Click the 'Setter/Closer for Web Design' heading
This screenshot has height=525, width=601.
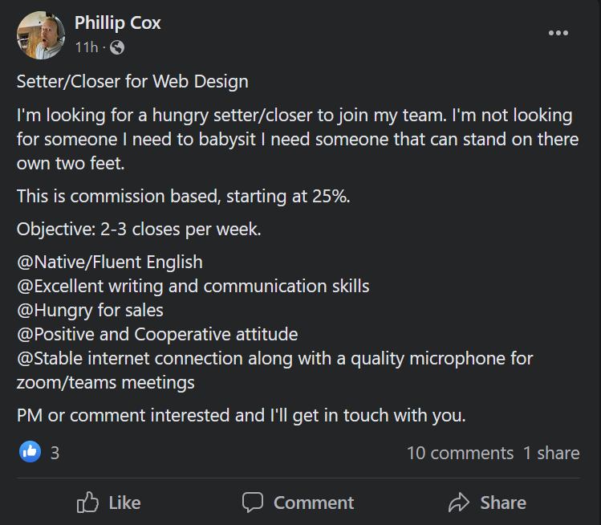coord(132,81)
